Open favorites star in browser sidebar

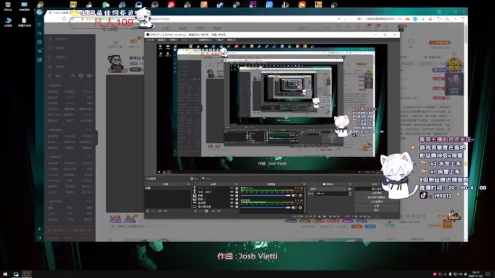click(x=40, y=33)
